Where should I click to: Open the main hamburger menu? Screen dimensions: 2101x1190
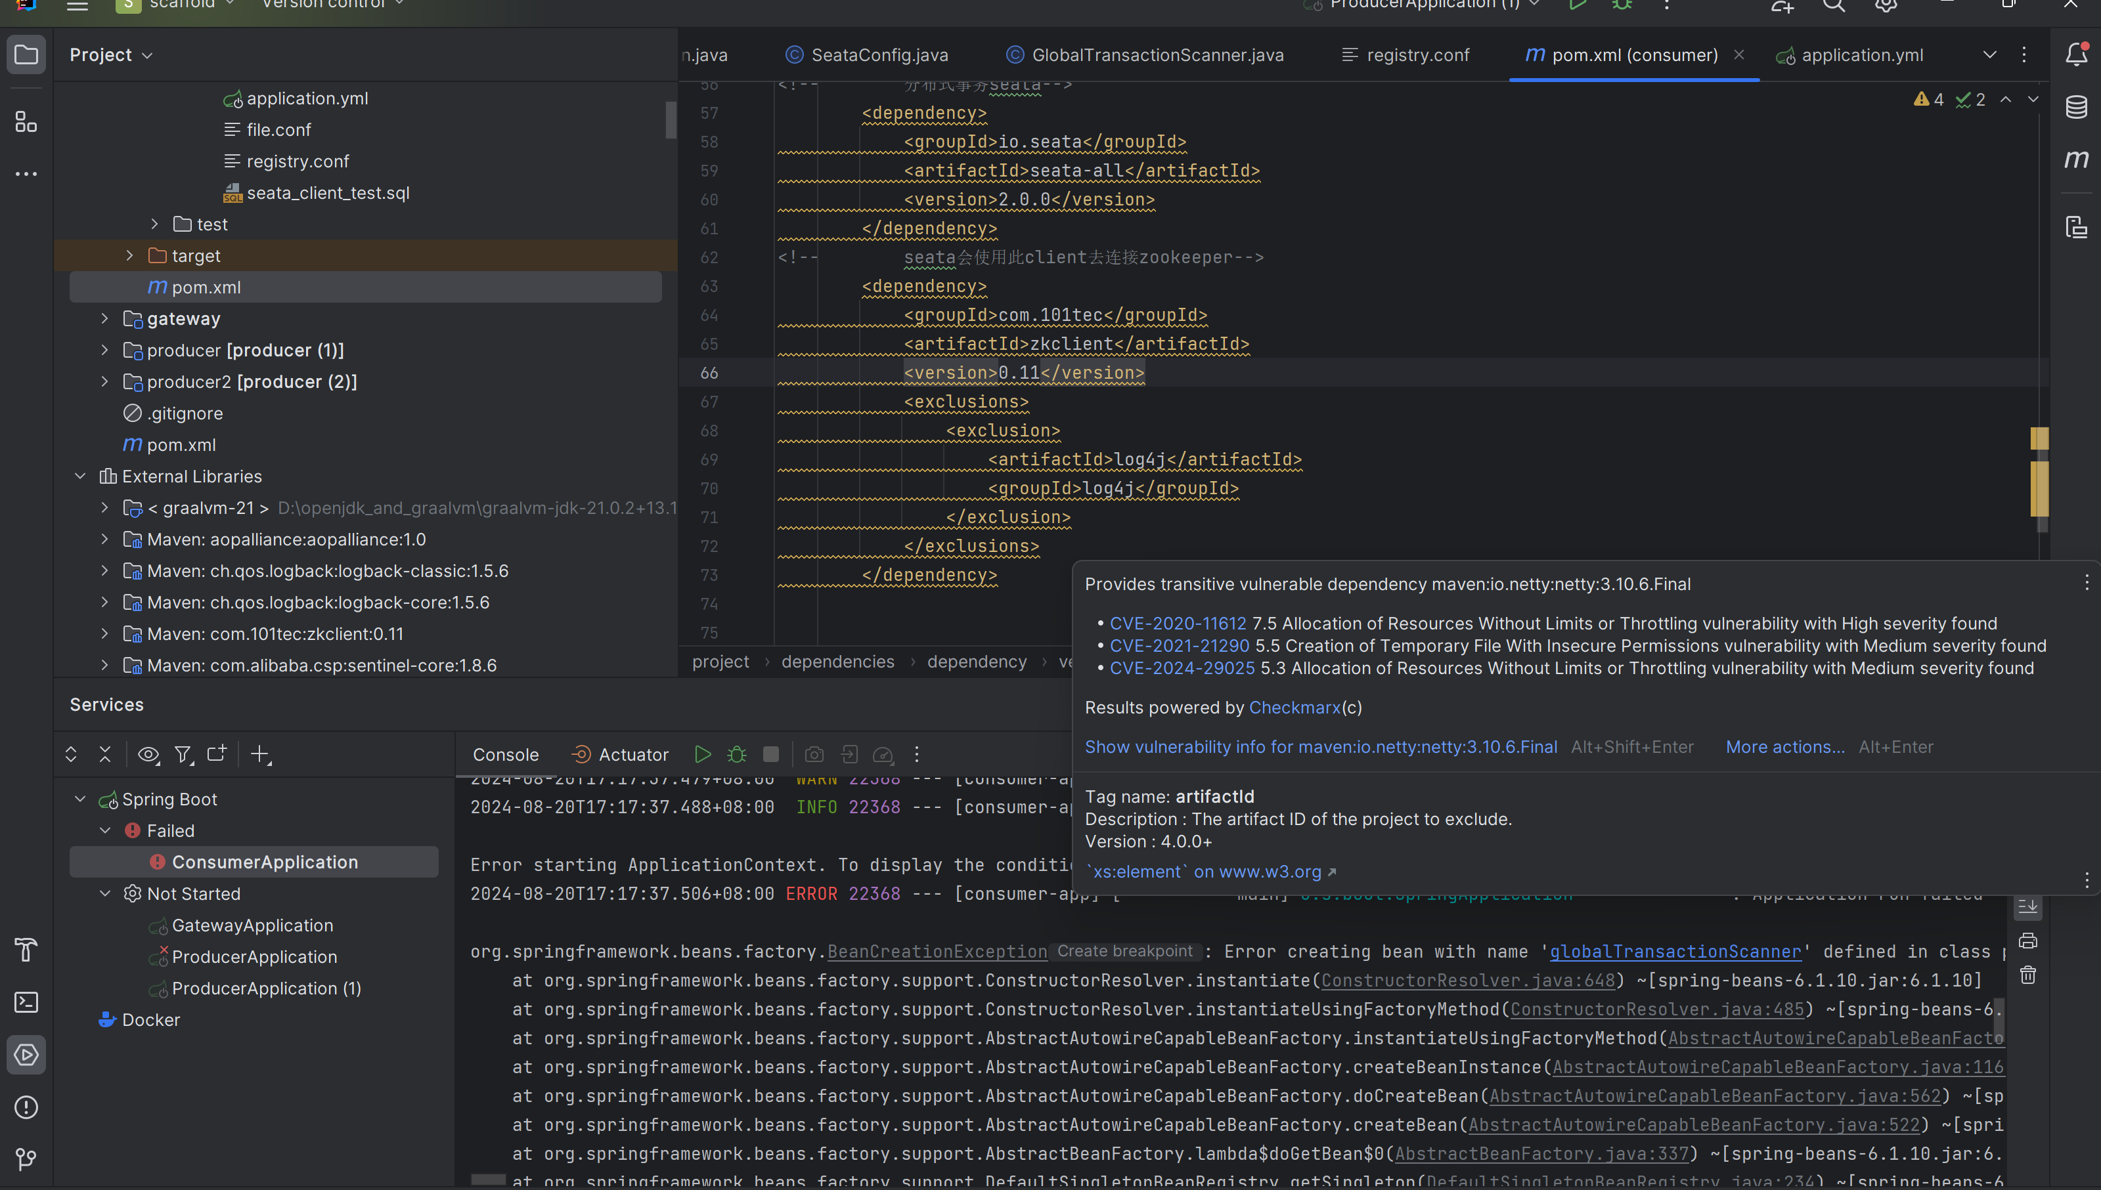(x=77, y=5)
